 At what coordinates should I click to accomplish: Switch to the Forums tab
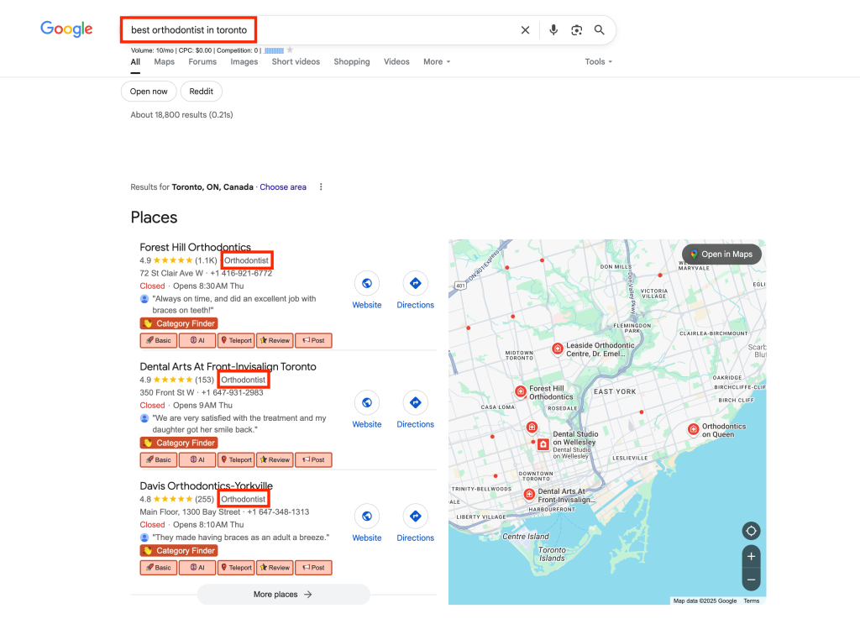[202, 62]
